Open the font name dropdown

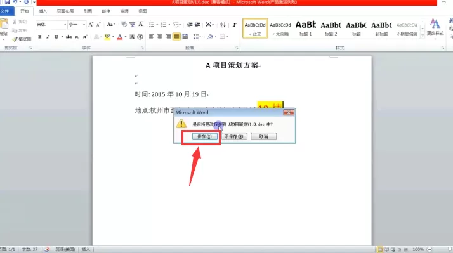(65, 25)
